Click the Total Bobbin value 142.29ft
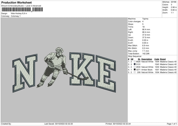 (146, 53)
